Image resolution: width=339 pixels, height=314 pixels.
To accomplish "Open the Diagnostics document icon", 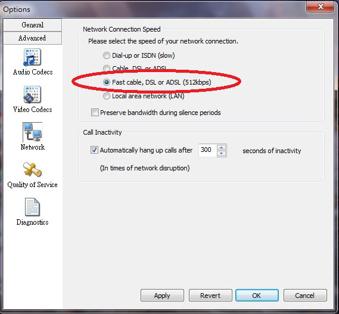I will click(32, 207).
